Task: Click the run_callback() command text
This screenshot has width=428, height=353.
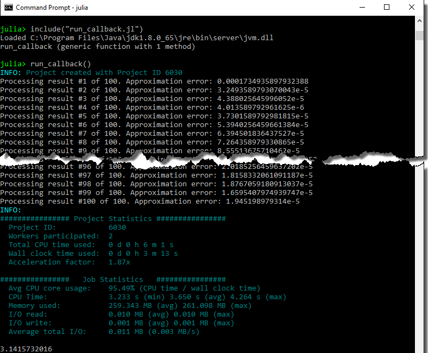Action: click(61, 64)
